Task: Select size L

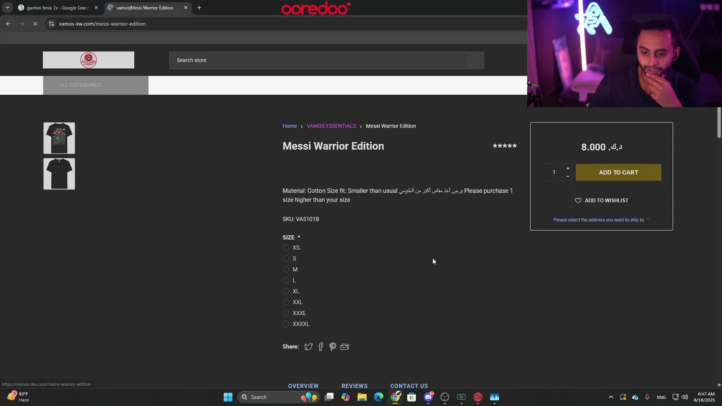Action: coord(286,280)
